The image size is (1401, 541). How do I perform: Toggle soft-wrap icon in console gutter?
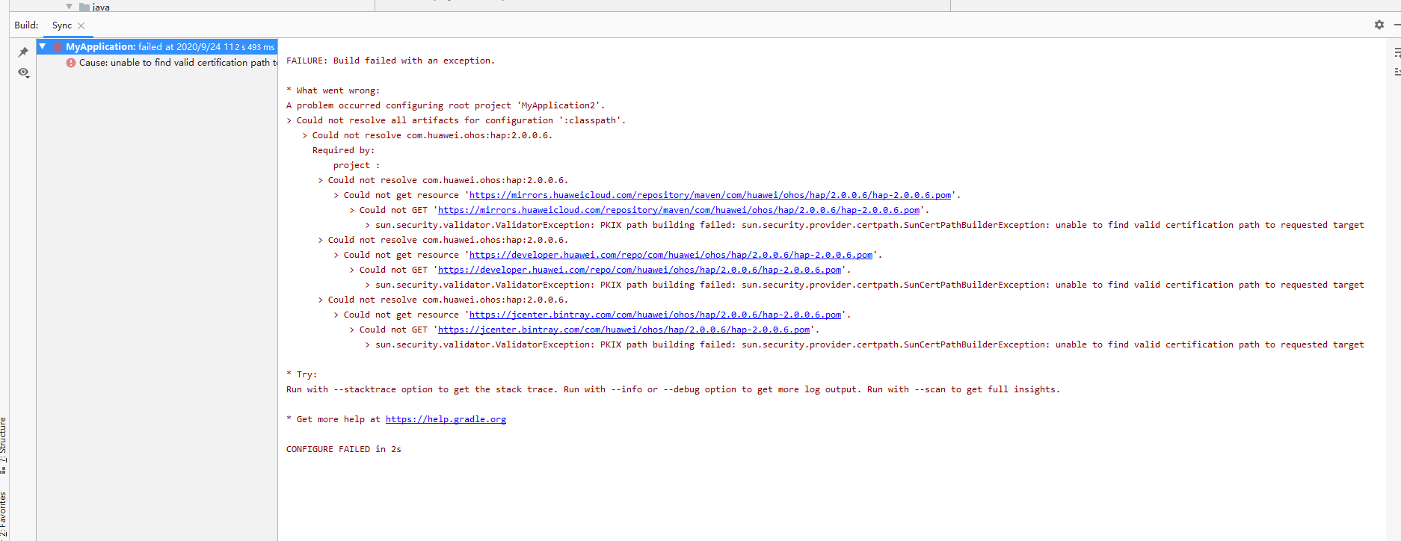pyautogui.click(x=1397, y=52)
